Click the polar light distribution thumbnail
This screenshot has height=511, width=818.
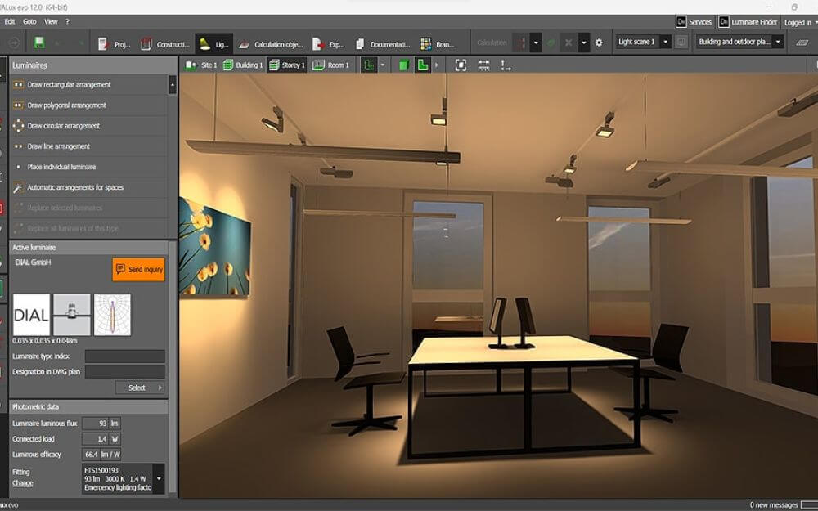[112, 315]
